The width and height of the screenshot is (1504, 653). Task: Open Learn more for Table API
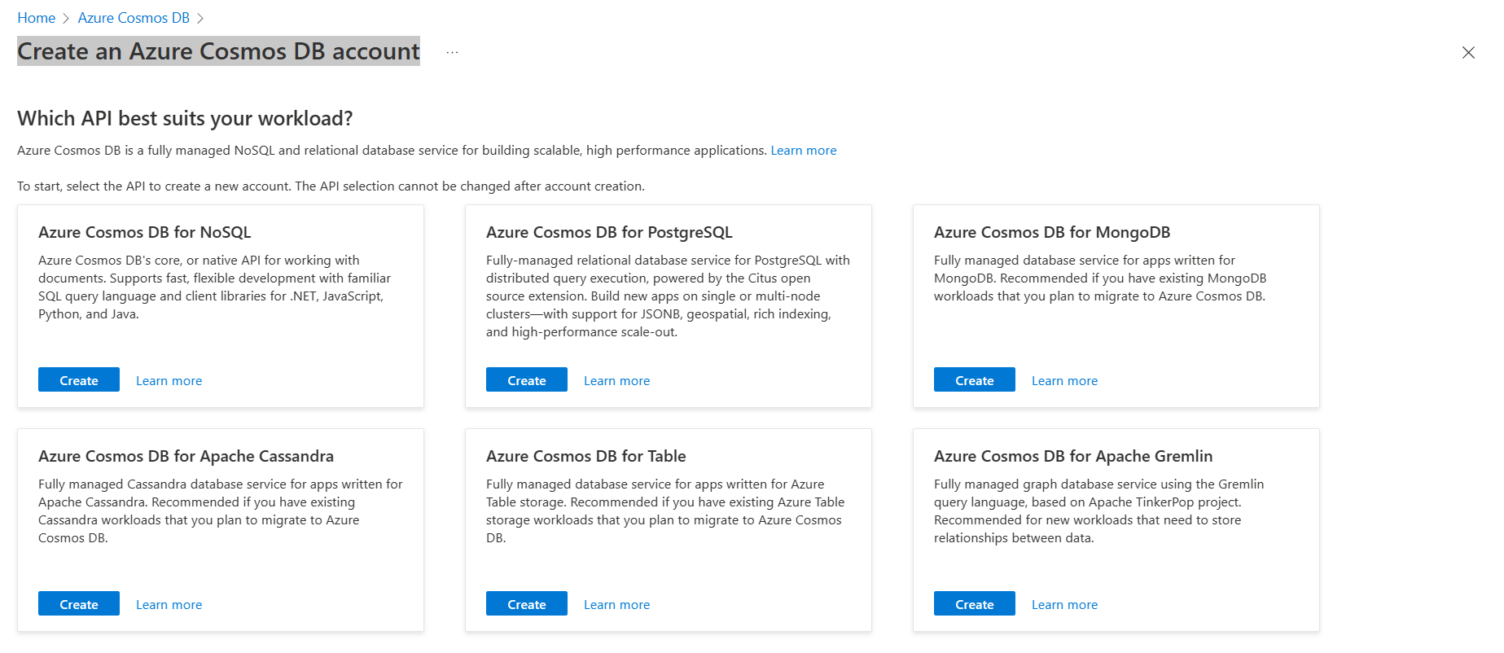coord(616,605)
